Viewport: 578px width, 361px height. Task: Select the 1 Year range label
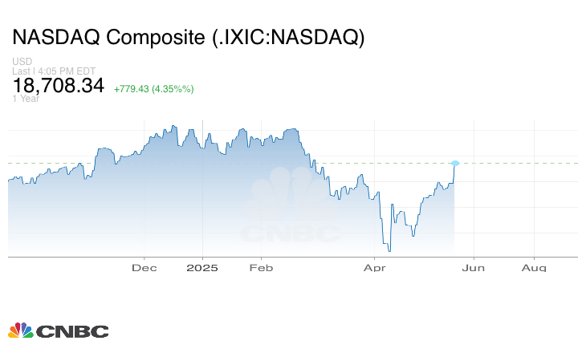26,99
